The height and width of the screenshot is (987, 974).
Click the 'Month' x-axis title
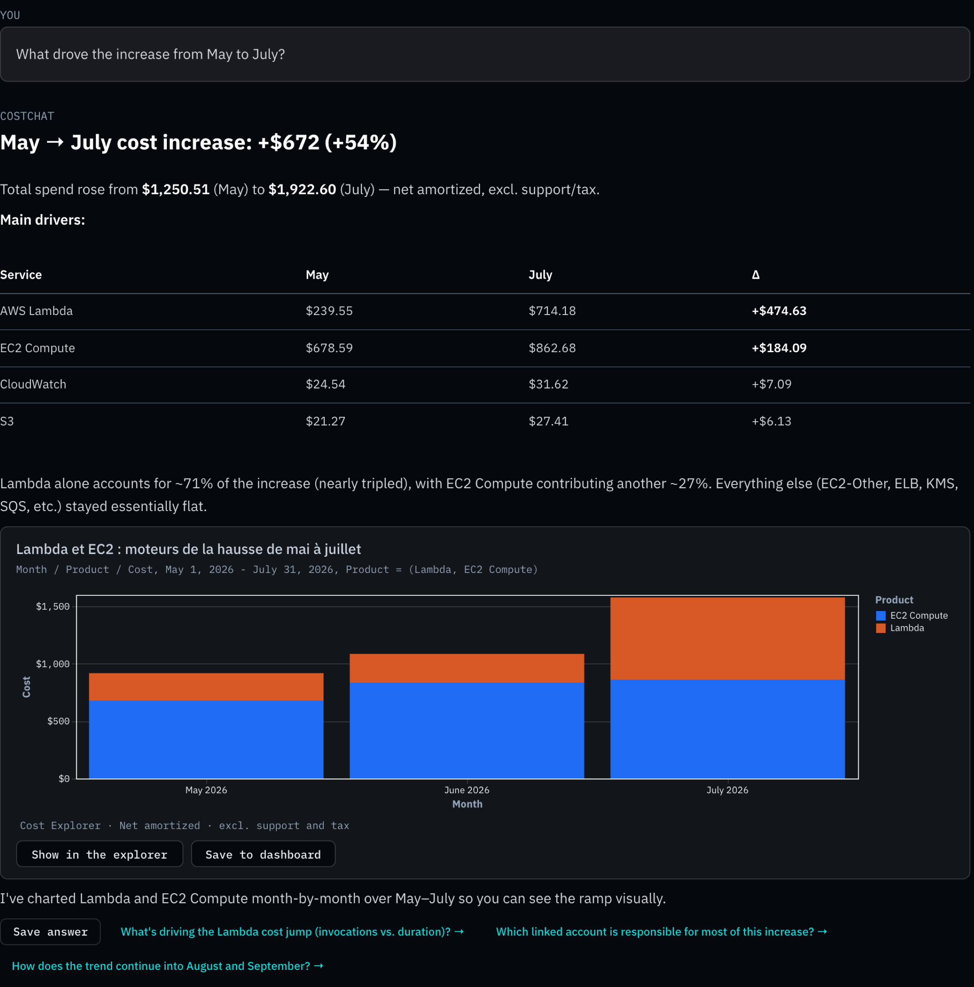tap(467, 804)
